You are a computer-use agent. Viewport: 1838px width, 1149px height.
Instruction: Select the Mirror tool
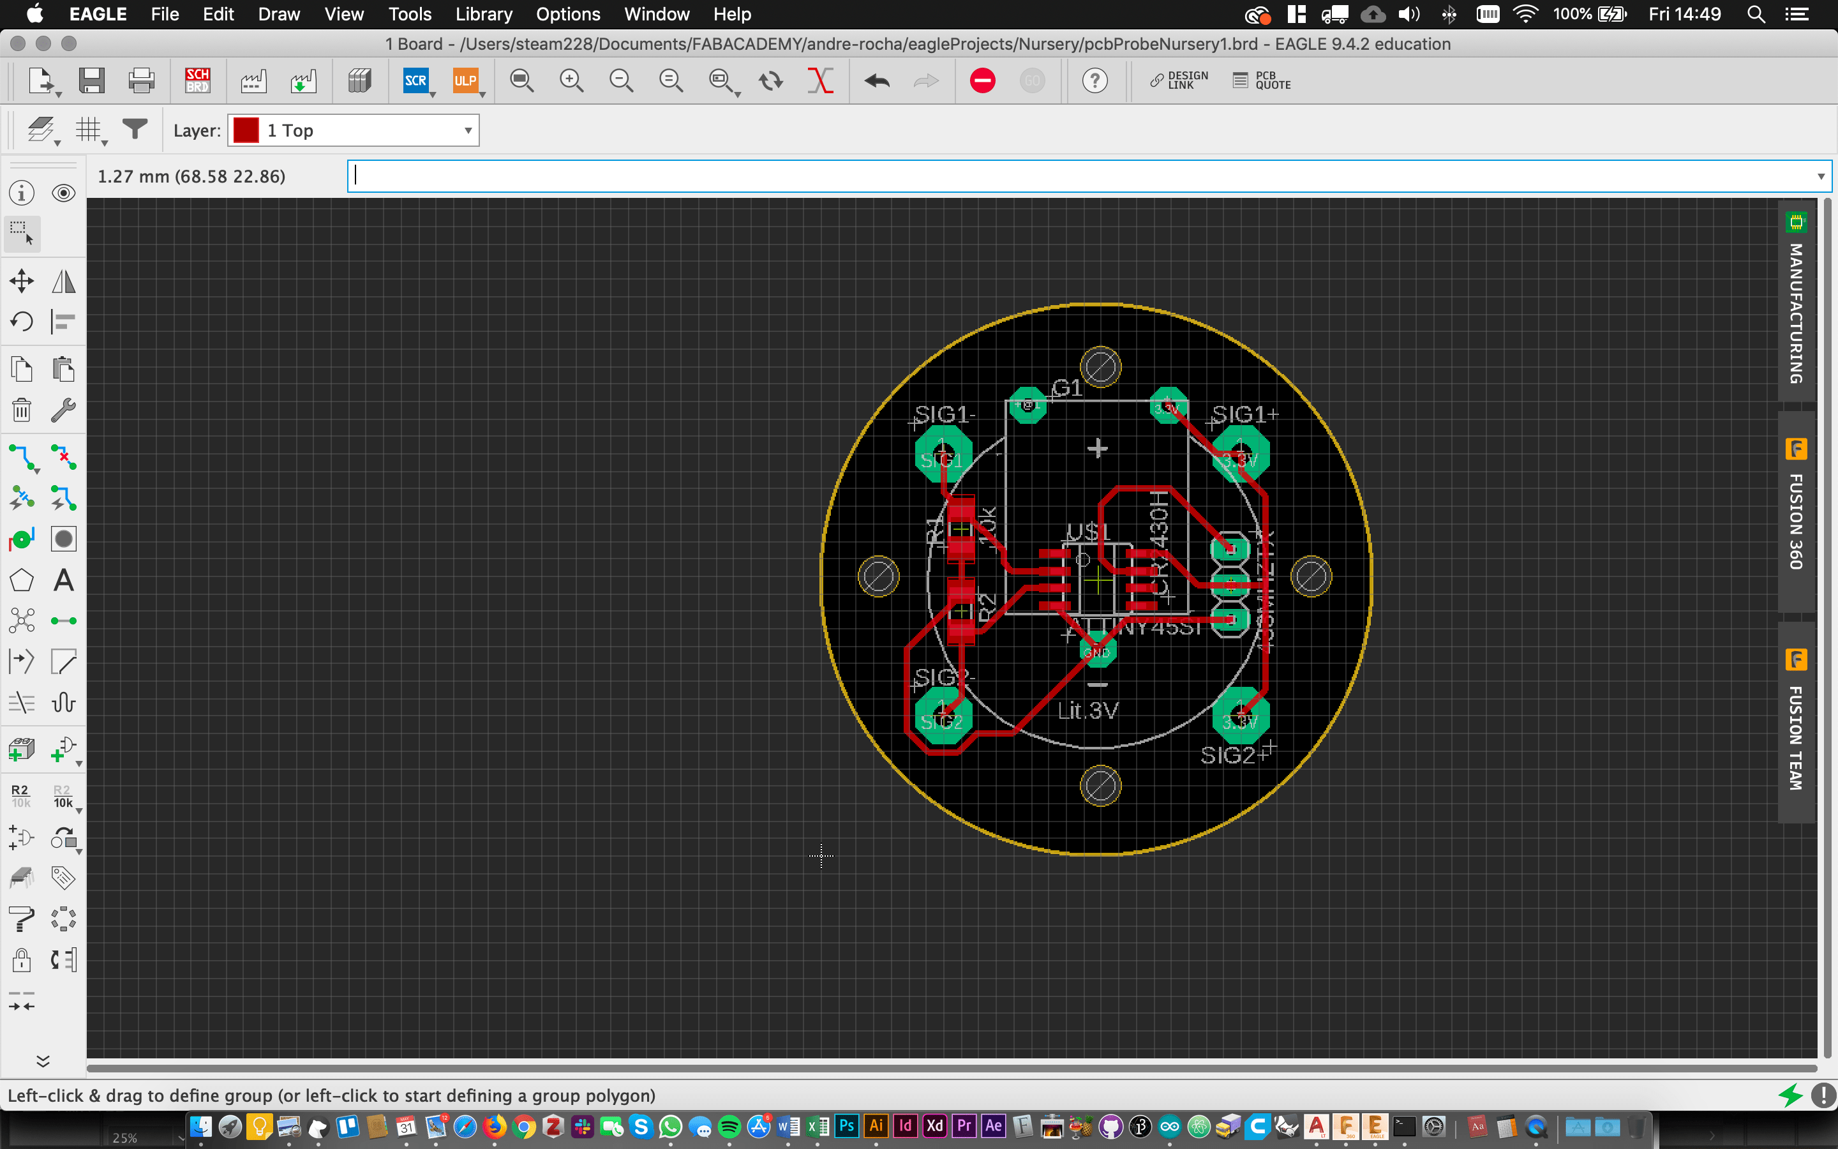coord(64,281)
